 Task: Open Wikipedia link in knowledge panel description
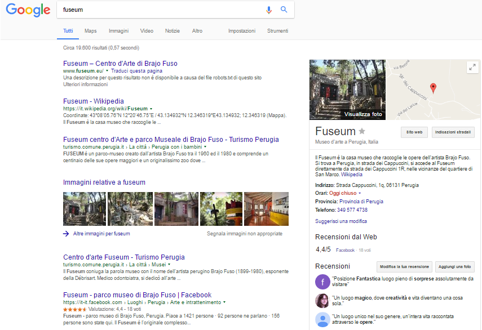[352, 175]
